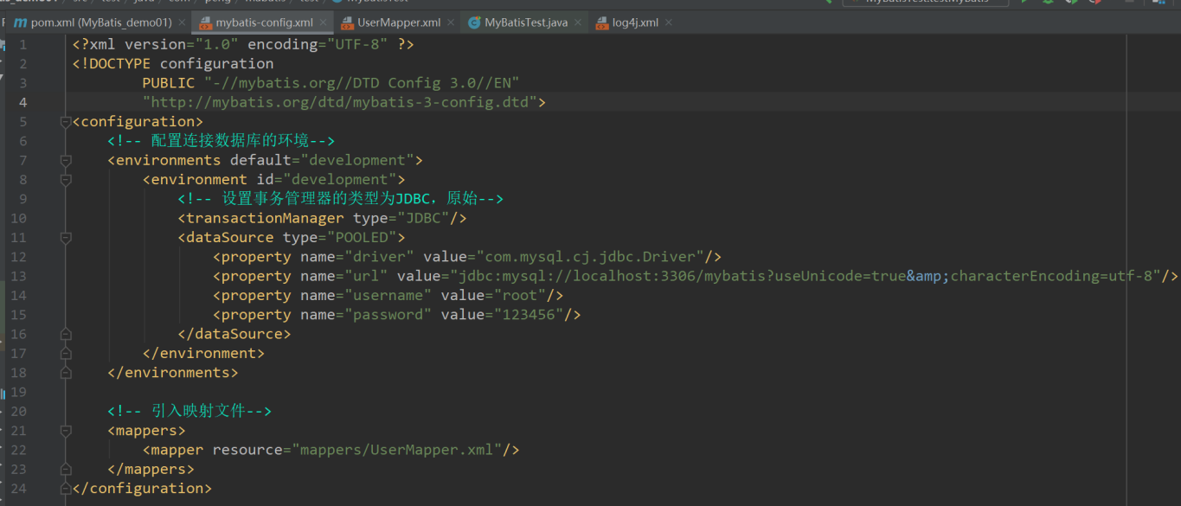Click the fold end marker at line 23
The image size is (1181, 506).
pos(66,469)
